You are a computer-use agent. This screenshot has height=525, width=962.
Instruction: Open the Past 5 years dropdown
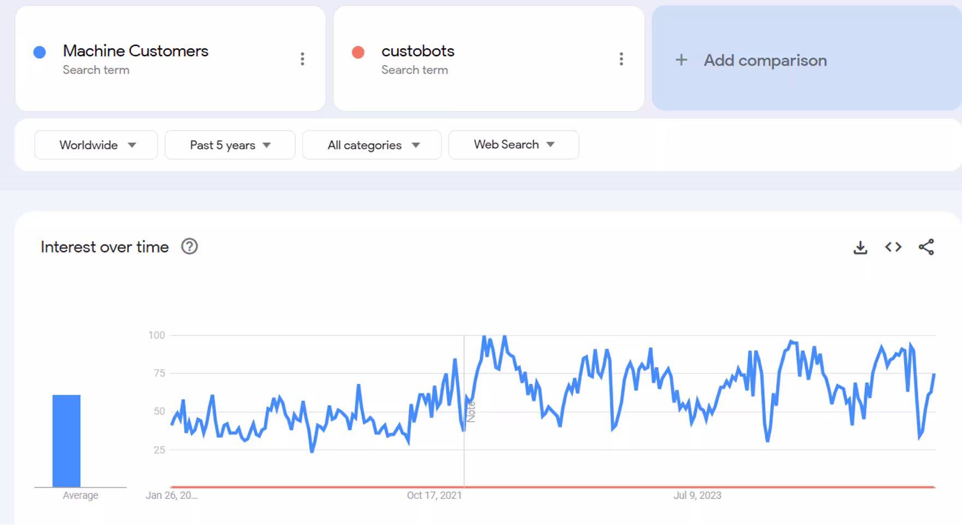pyautogui.click(x=230, y=145)
